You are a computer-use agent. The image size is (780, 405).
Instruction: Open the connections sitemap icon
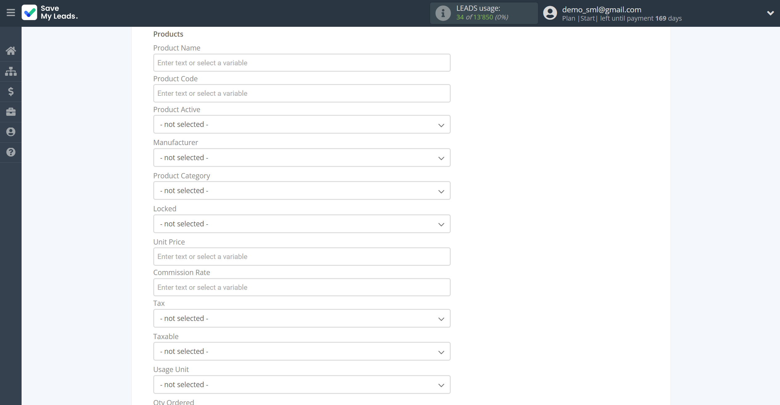11,71
